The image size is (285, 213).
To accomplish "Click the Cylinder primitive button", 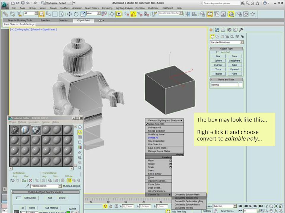I will click(218, 65).
